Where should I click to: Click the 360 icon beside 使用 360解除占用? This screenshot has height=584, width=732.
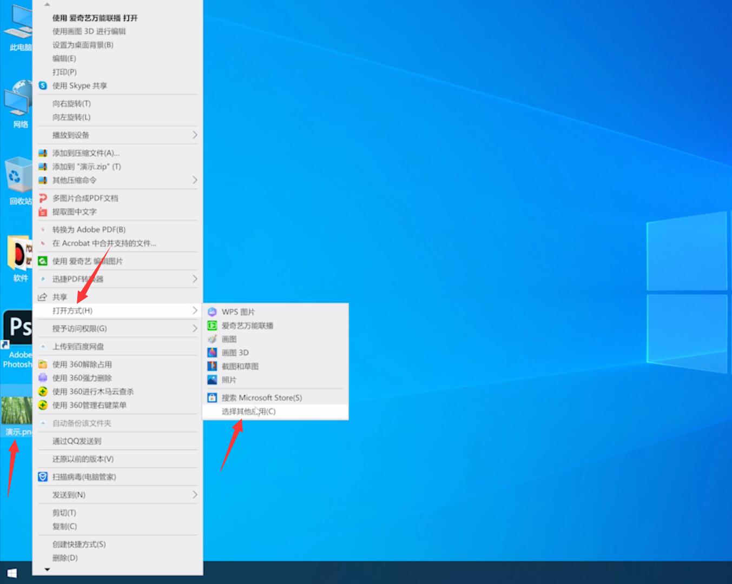(43, 364)
